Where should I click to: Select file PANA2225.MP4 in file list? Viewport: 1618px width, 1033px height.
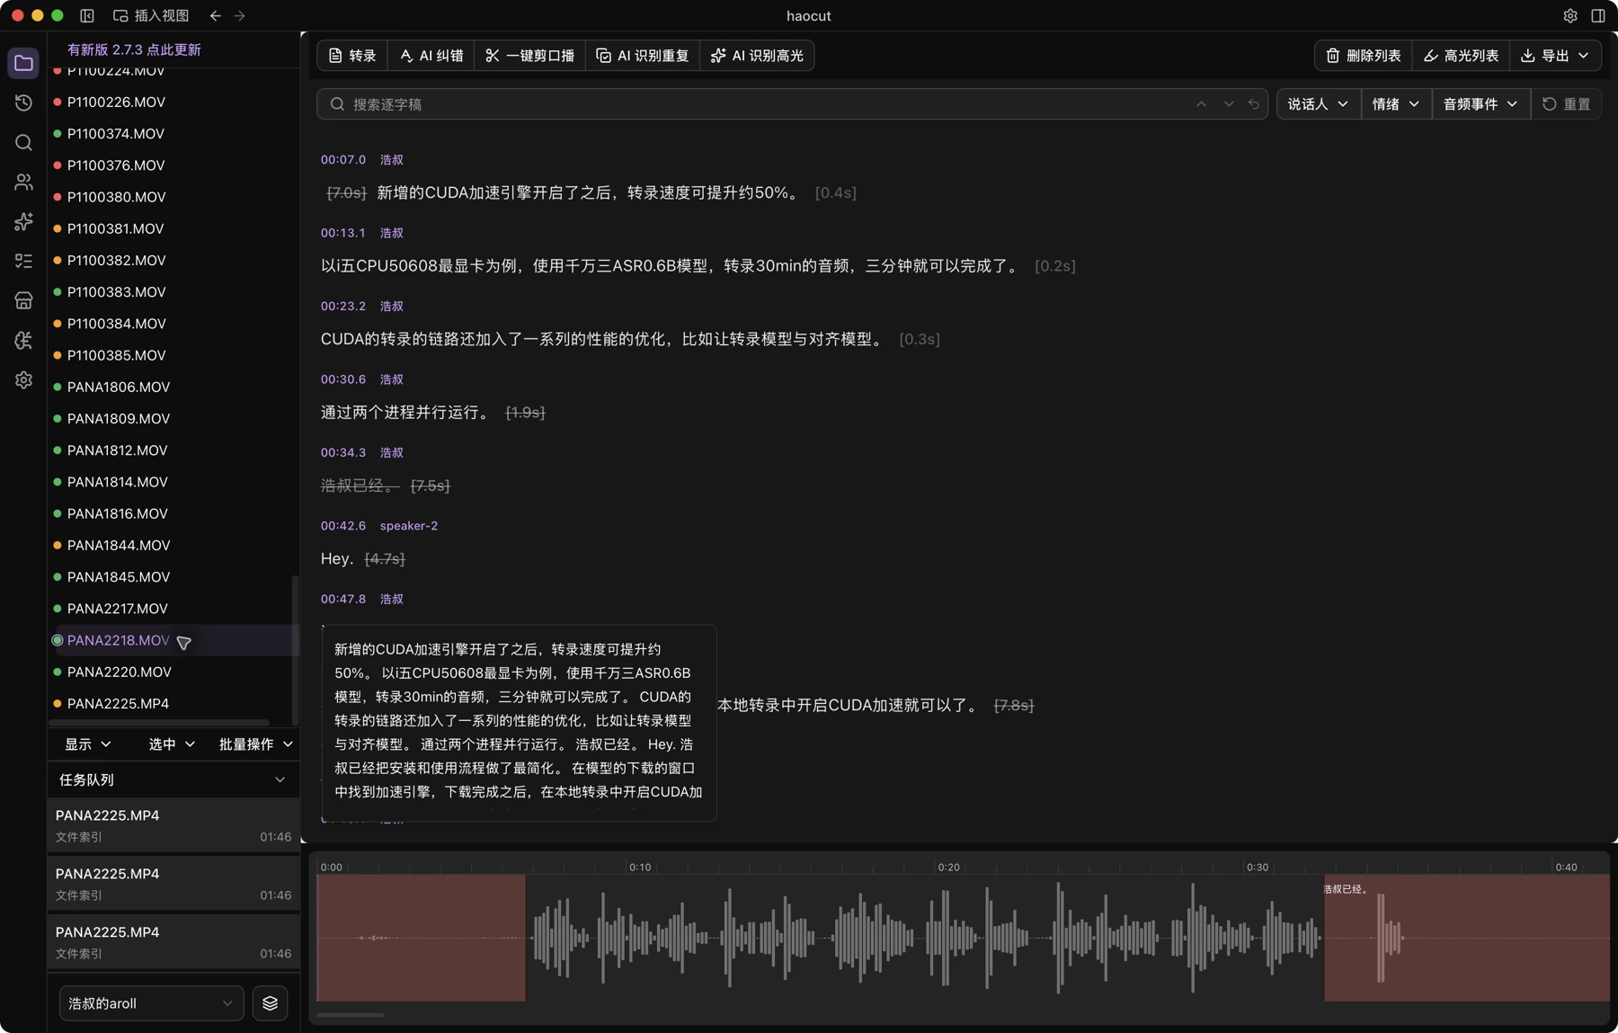point(118,703)
